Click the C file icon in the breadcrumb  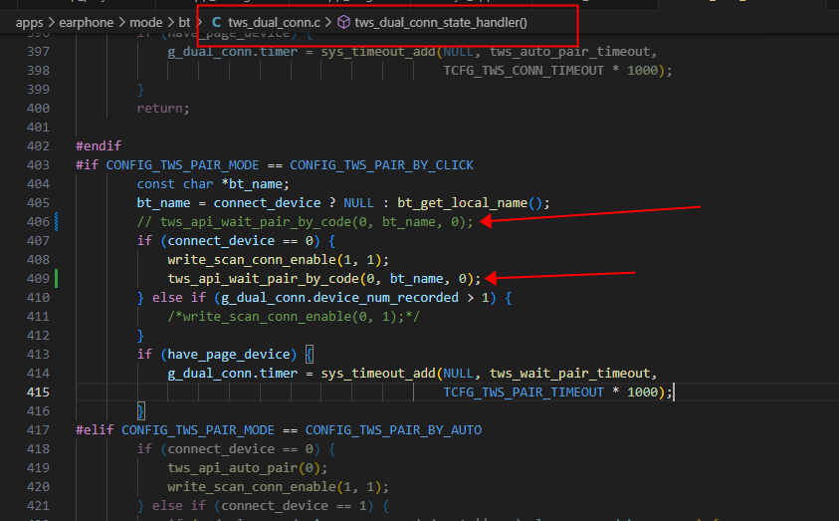pos(217,23)
